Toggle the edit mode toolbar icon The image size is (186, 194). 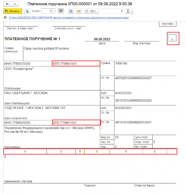point(61,11)
